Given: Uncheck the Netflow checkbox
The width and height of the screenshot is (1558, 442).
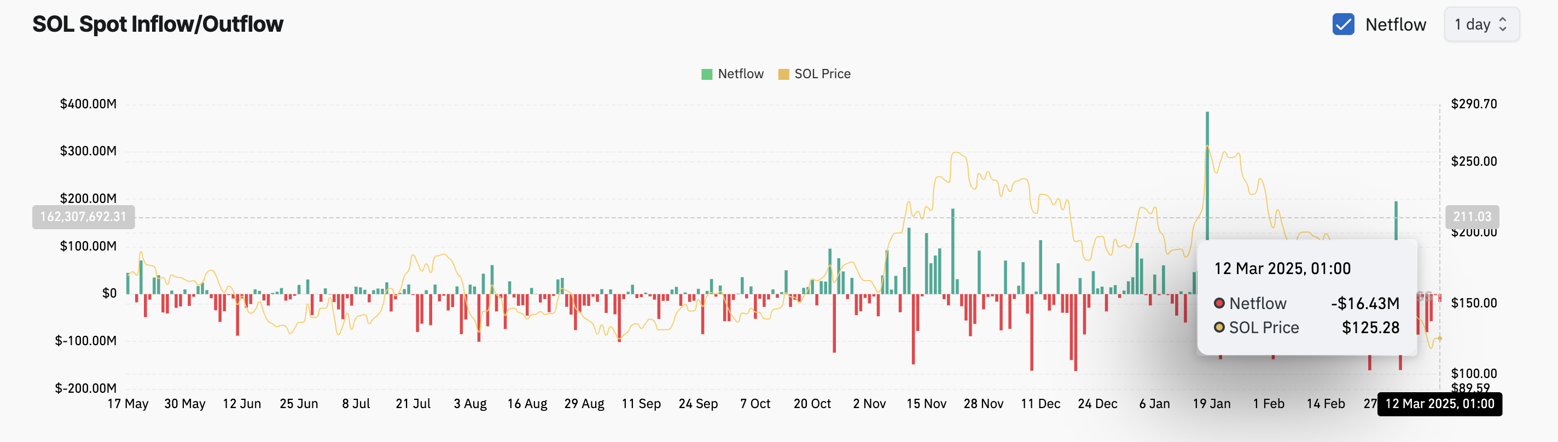Looking at the screenshot, I should click(1342, 24).
